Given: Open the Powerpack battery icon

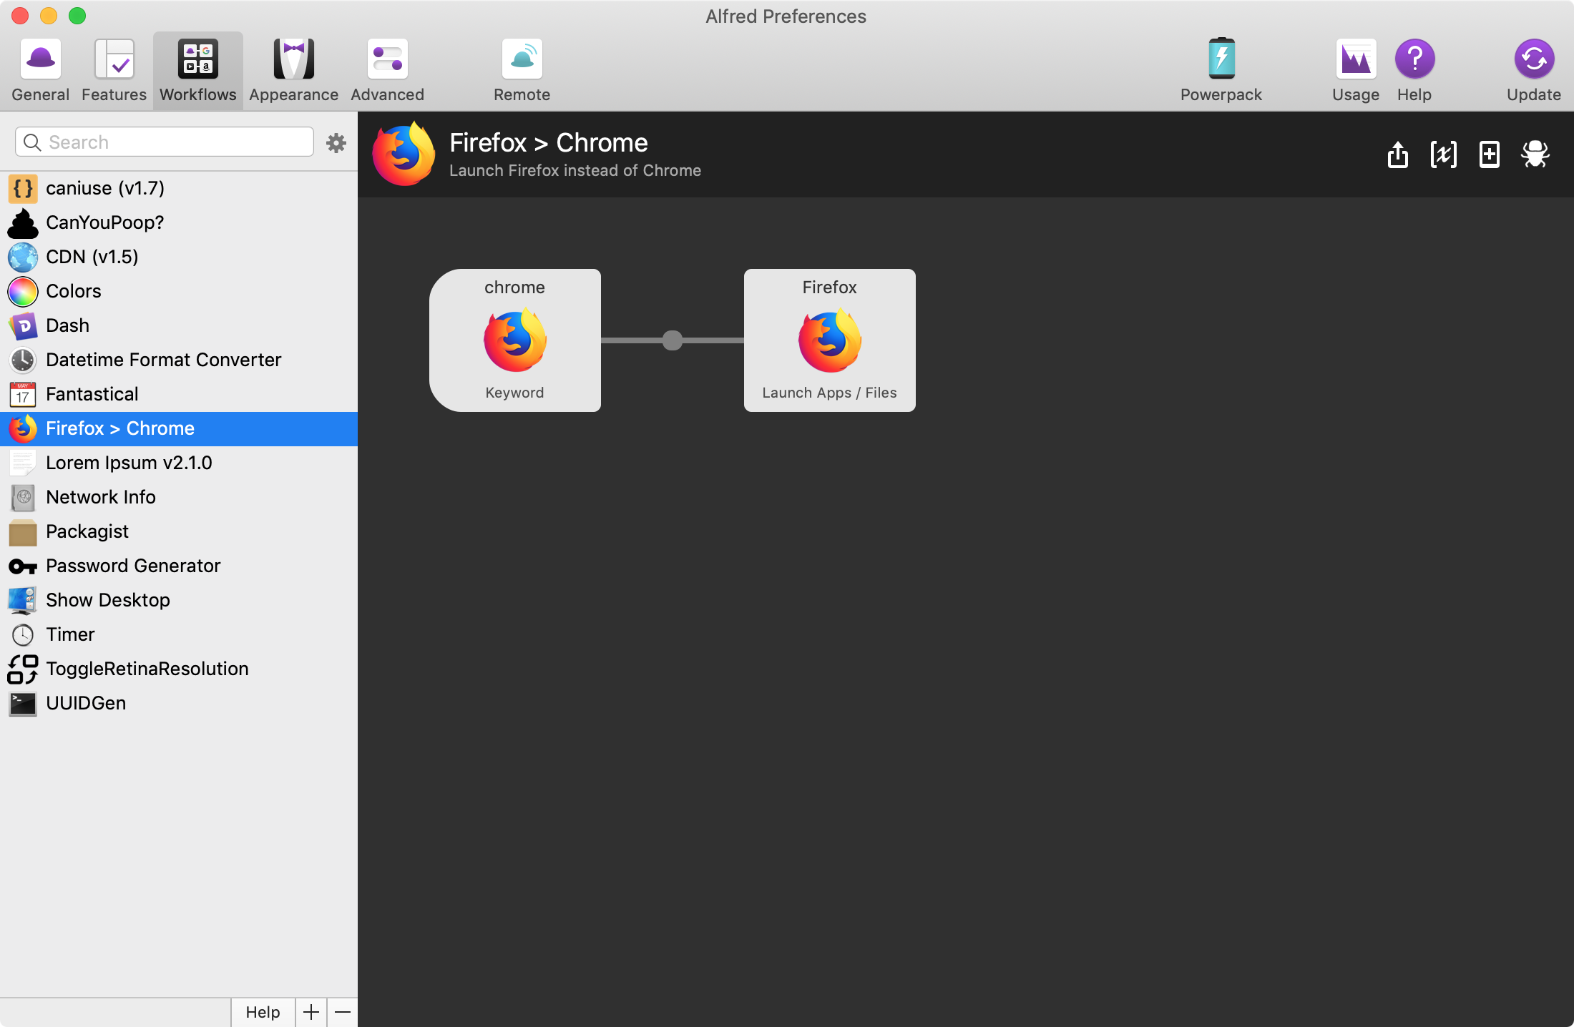Looking at the screenshot, I should pyautogui.click(x=1221, y=69).
